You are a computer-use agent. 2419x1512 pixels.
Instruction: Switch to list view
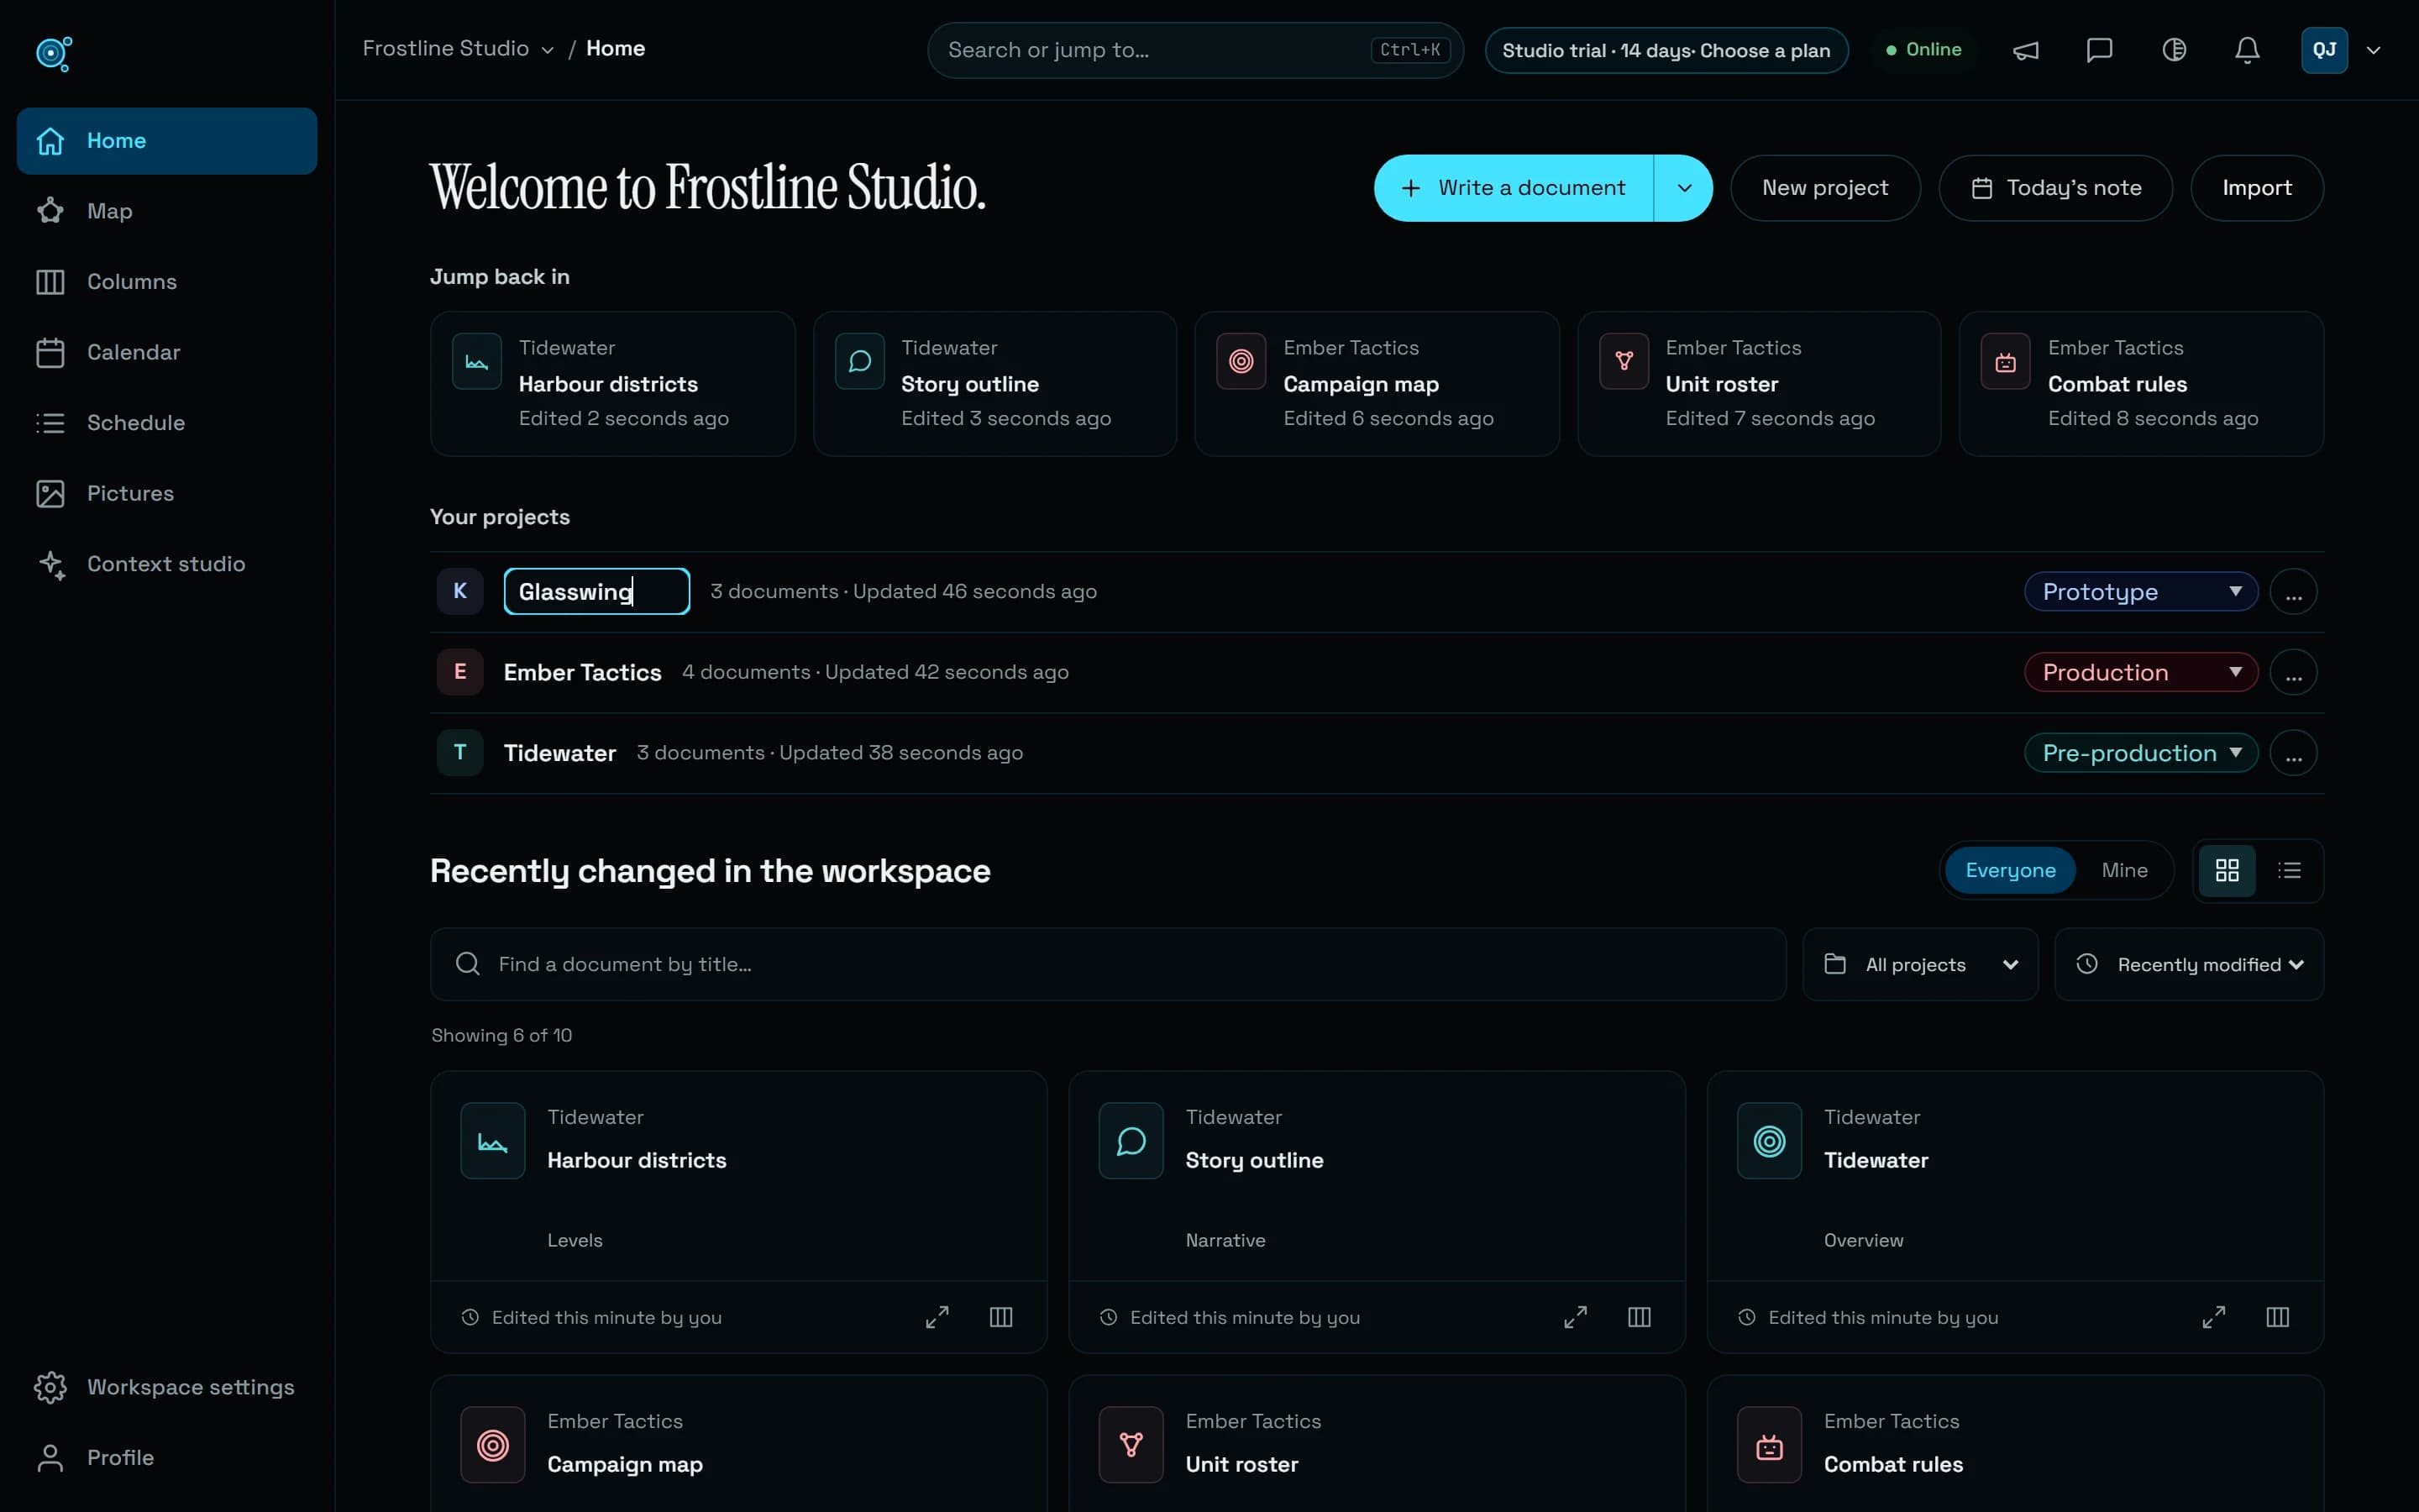coord(2289,870)
